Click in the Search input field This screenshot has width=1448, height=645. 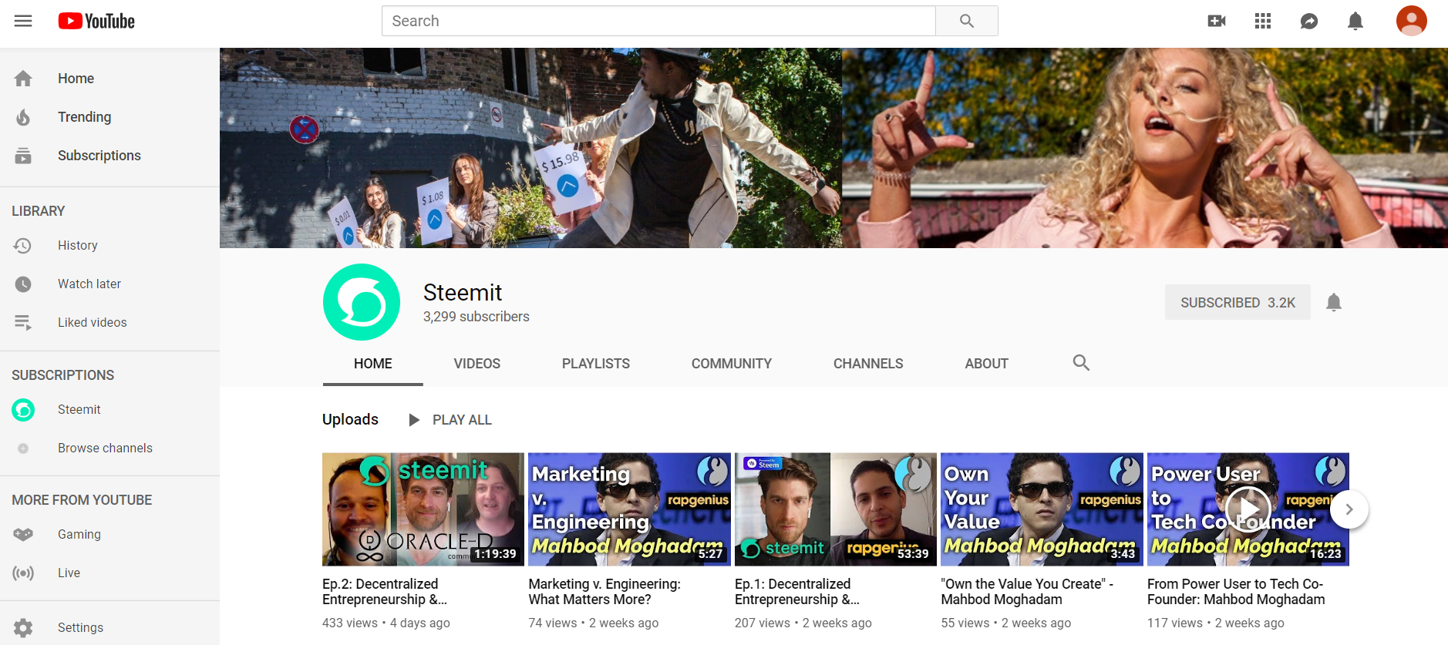click(x=658, y=21)
